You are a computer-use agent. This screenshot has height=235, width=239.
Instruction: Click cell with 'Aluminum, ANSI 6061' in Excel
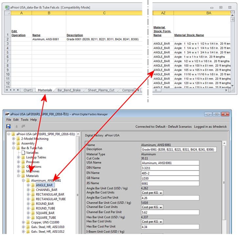tap(49, 39)
